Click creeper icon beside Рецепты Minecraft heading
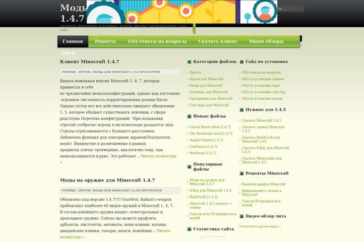The height and width of the screenshot is (242, 364). click(x=241, y=174)
